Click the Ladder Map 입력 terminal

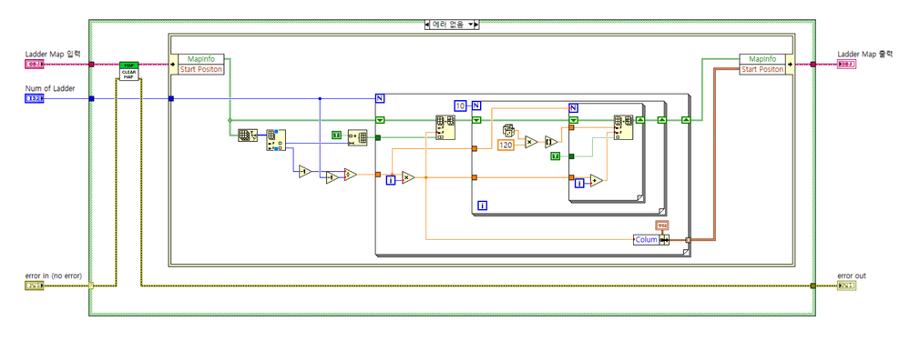coord(35,64)
